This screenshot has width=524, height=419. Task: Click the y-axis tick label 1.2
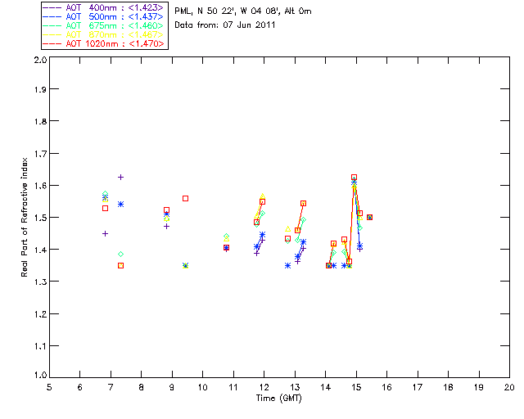tap(40, 314)
